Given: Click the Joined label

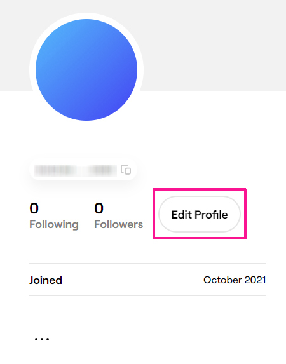Looking at the screenshot, I should [46, 280].
